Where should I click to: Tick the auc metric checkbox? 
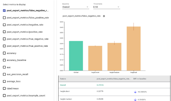(x=4, y=67)
